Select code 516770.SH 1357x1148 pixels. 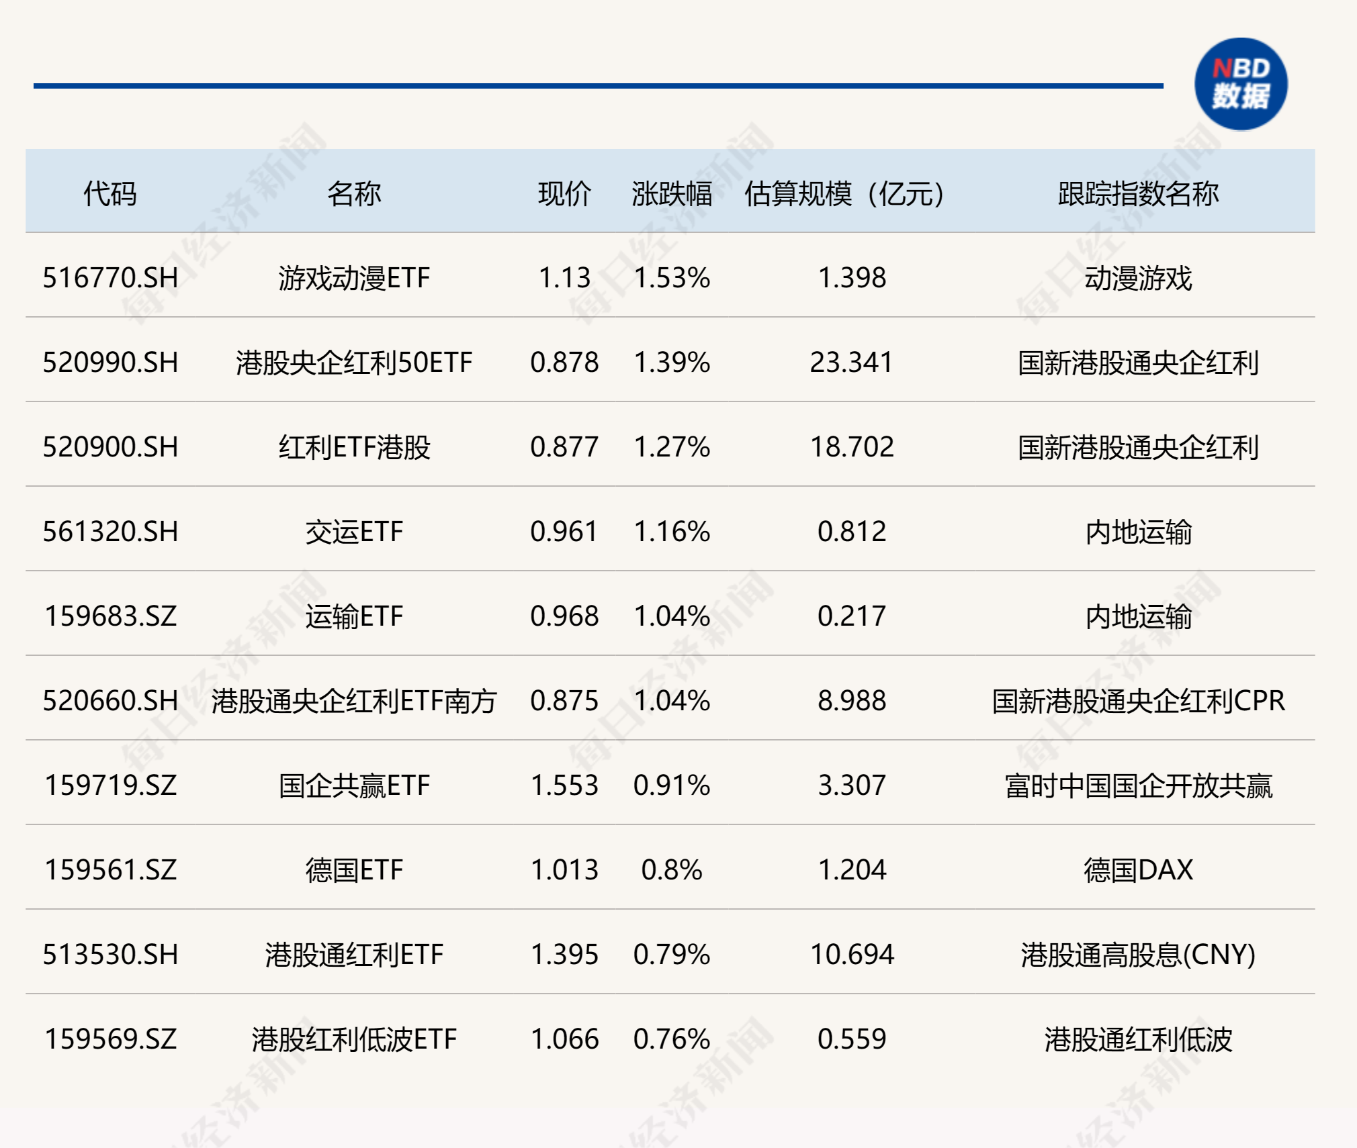[110, 278]
